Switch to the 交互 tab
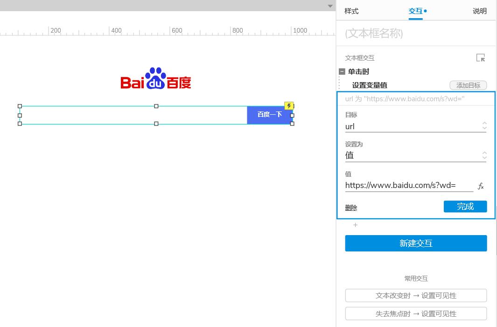Image resolution: width=497 pixels, height=327 pixels. click(415, 11)
